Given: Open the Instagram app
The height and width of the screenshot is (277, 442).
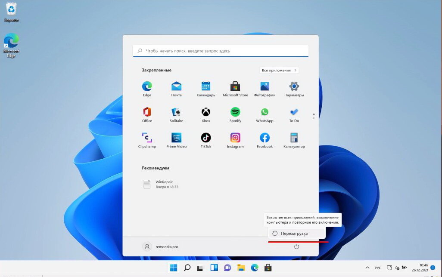Looking at the screenshot, I should 235,140.
